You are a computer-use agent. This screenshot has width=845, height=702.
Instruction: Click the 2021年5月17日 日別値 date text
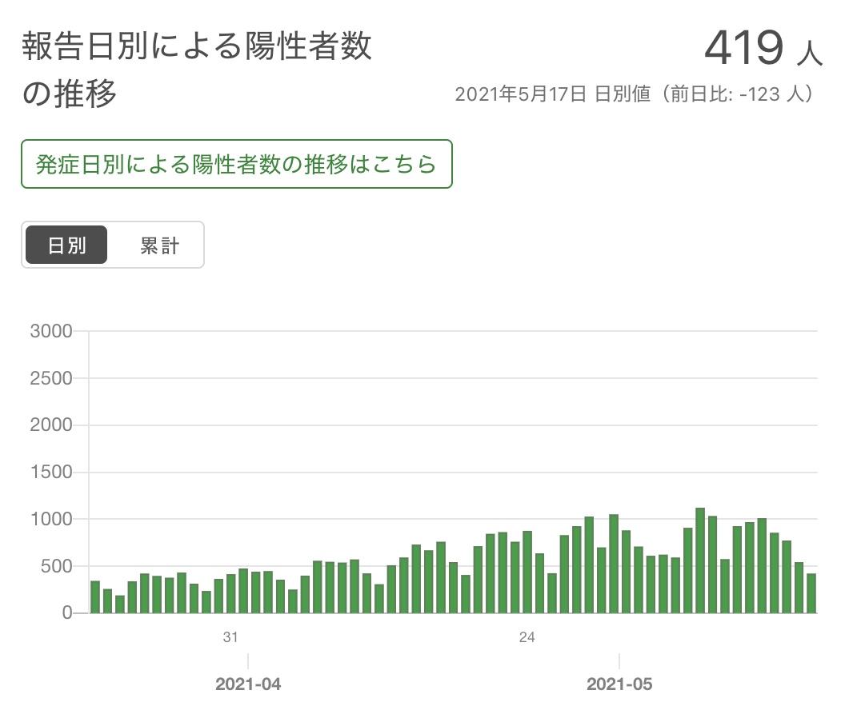pyautogui.click(x=552, y=94)
